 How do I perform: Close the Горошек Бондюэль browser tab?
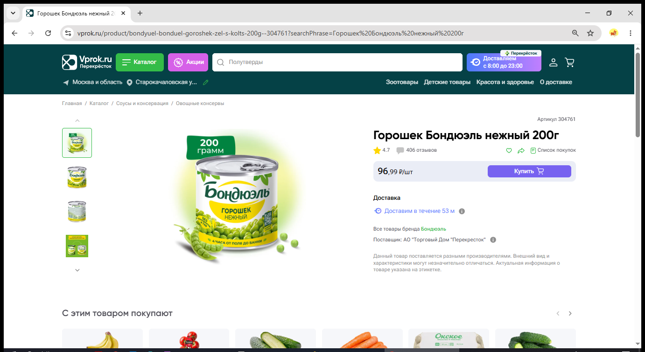pos(123,13)
